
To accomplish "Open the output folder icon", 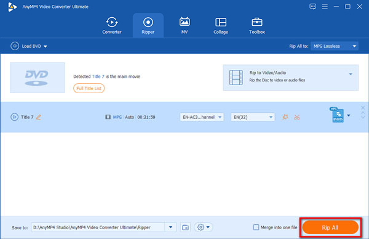I will tap(185, 227).
